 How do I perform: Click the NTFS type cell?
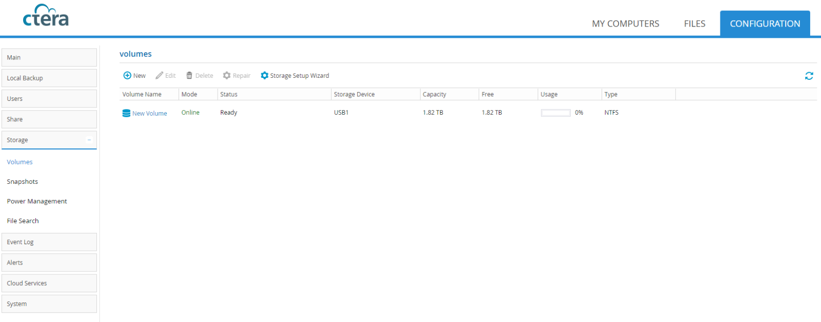[612, 112]
